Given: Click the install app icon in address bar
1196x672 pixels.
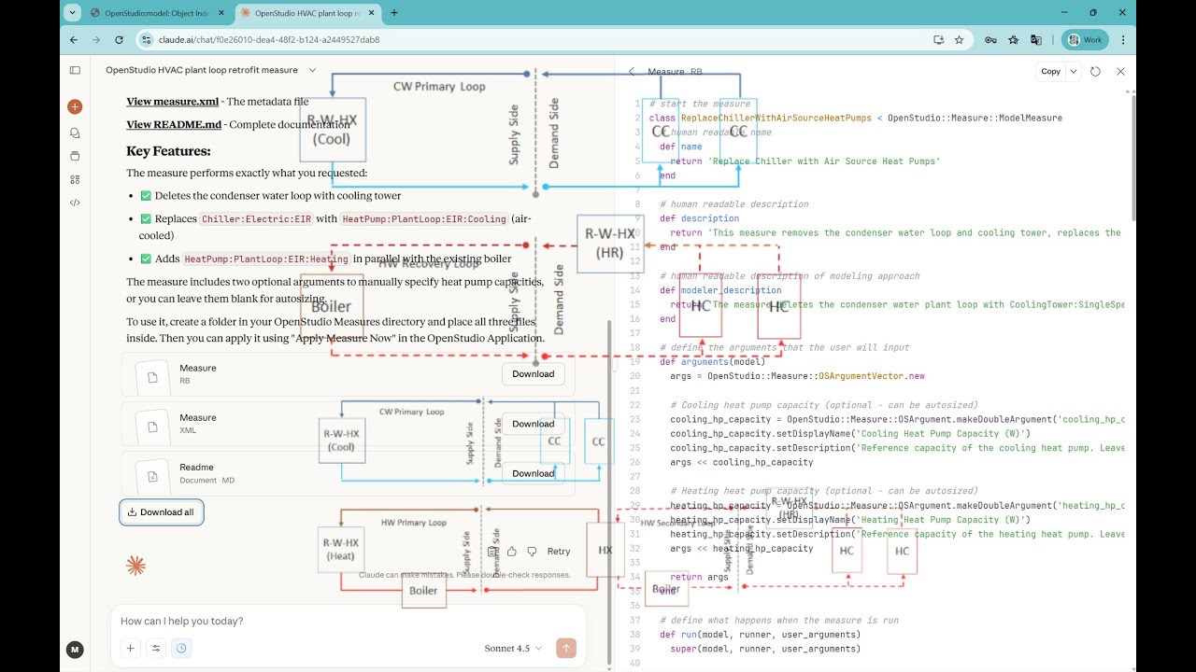Looking at the screenshot, I should [939, 40].
